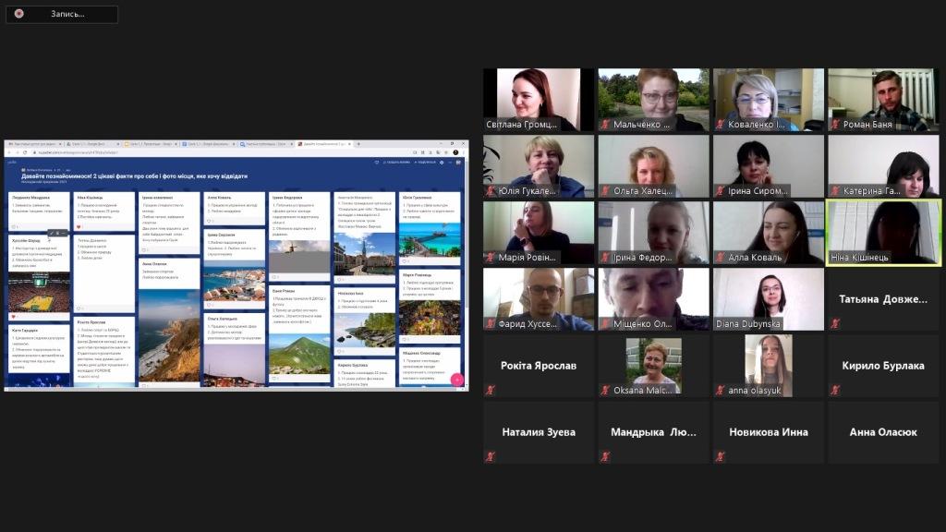Switch to the Google Slides yellow-icon browser tab
This screenshot has width=946, height=532.
coord(149,144)
